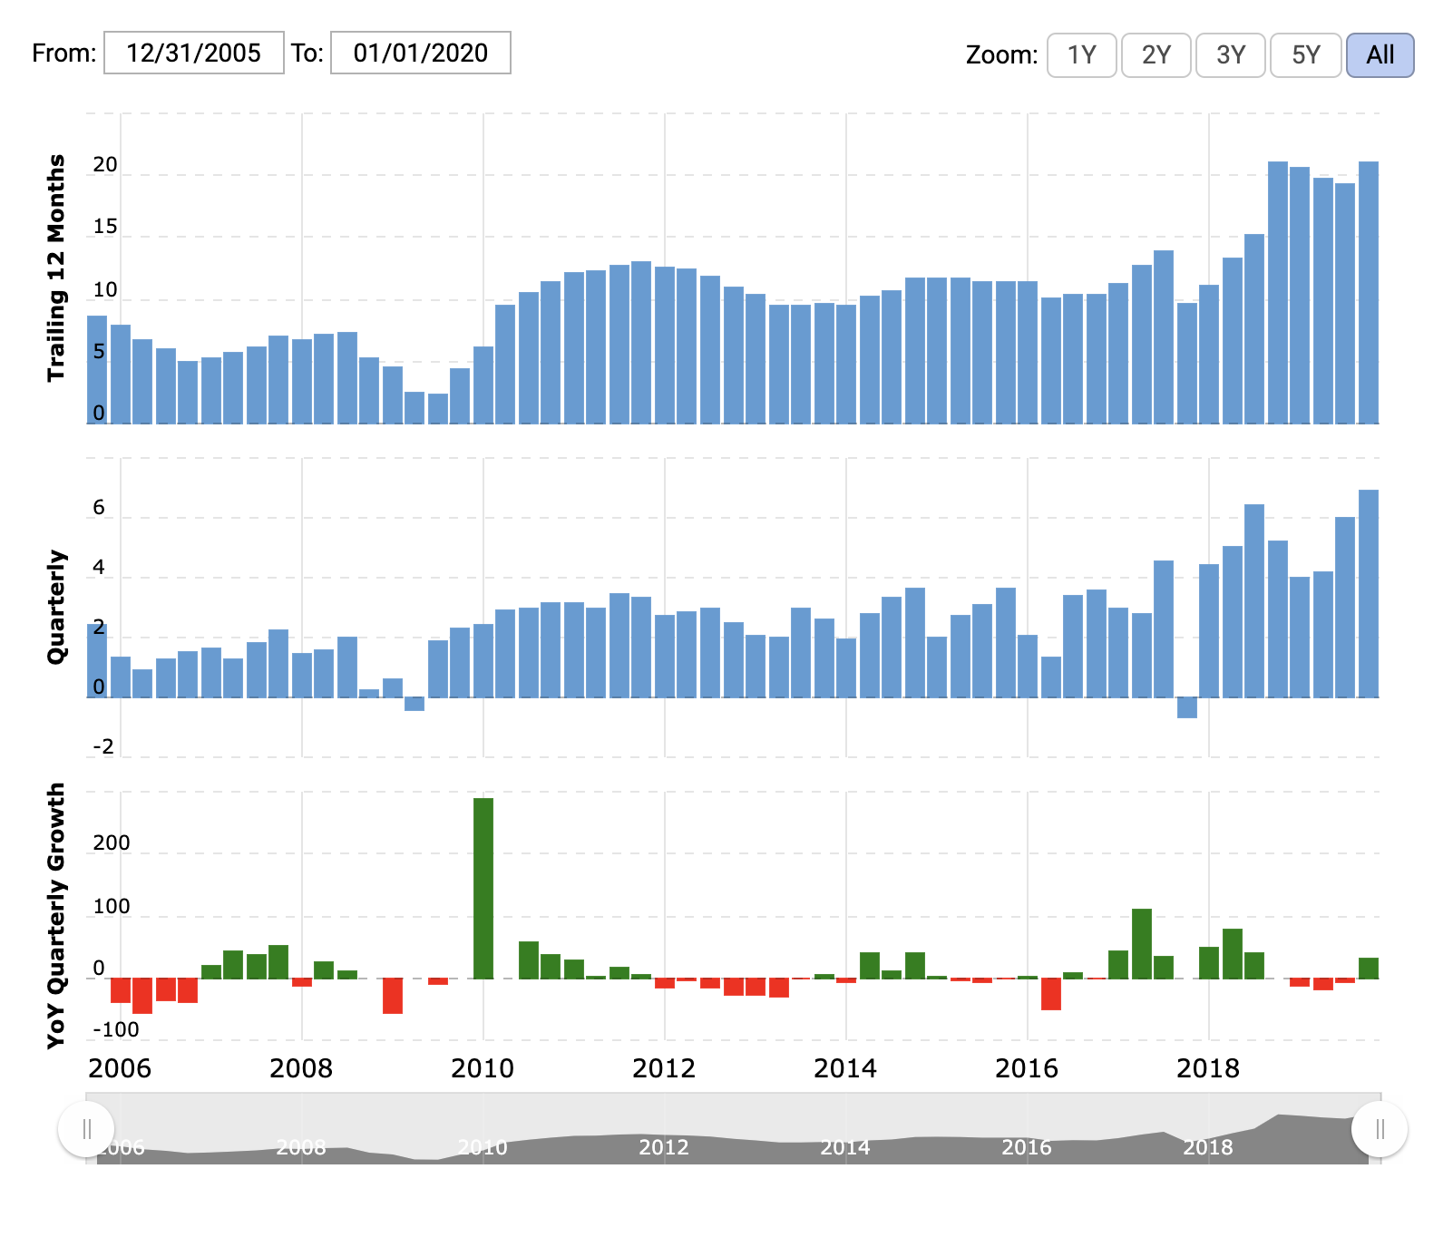Click the 2008 label in the navigator
Image resolution: width=1453 pixels, height=1237 pixels.
point(301,1148)
